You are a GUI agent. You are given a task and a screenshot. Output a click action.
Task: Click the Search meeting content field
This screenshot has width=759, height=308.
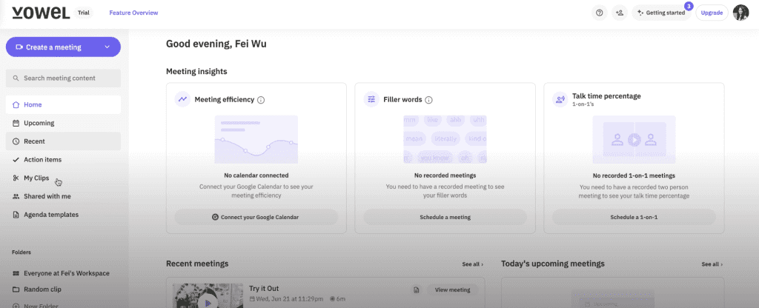pyautogui.click(x=64, y=78)
